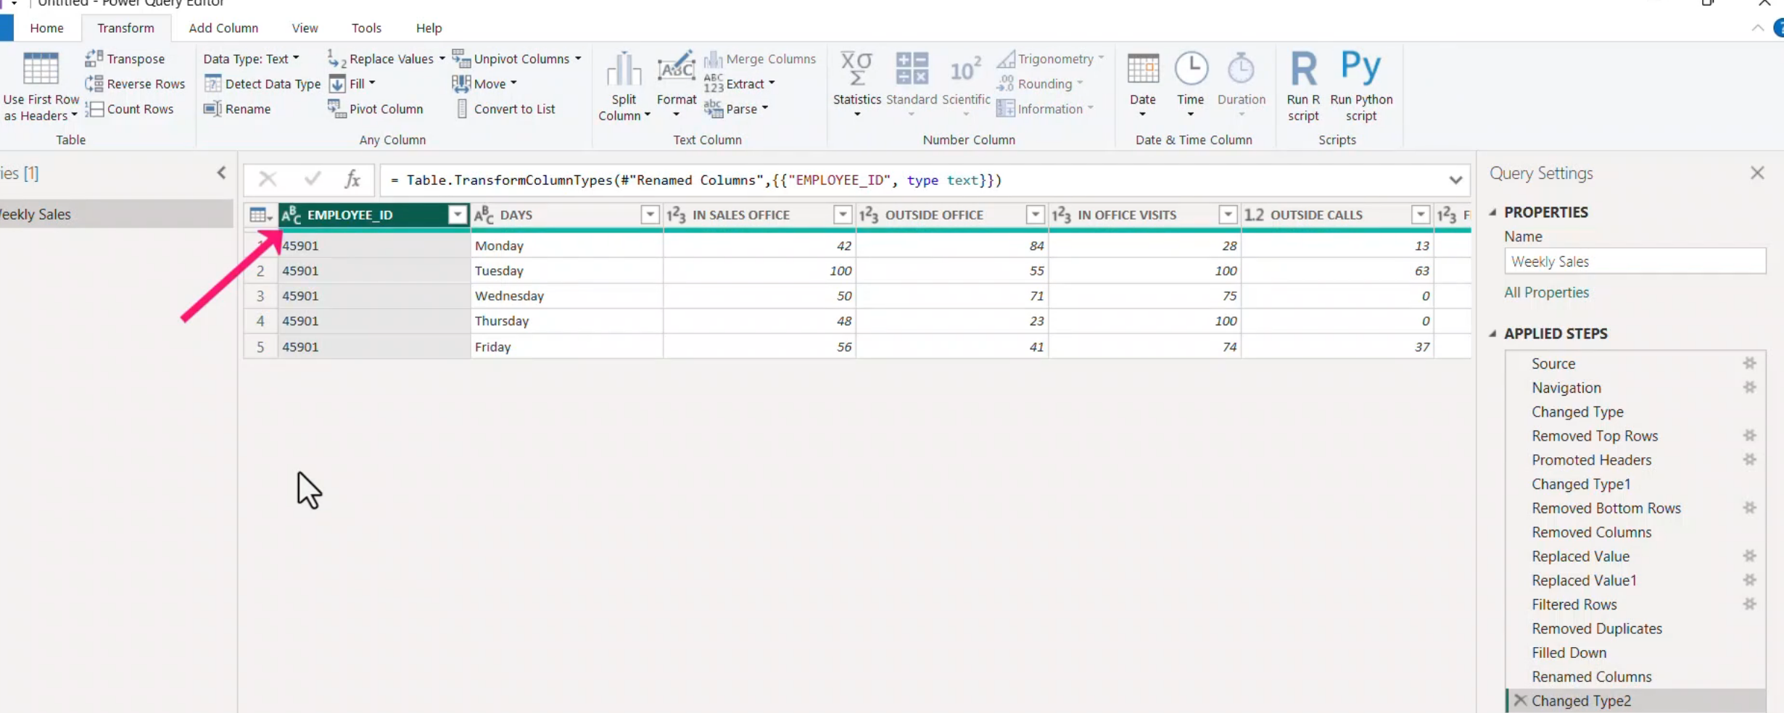Image resolution: width=1784 pixels, height=713 pixels.
Task: Select the Transpose tool
Action: [126, 59]
